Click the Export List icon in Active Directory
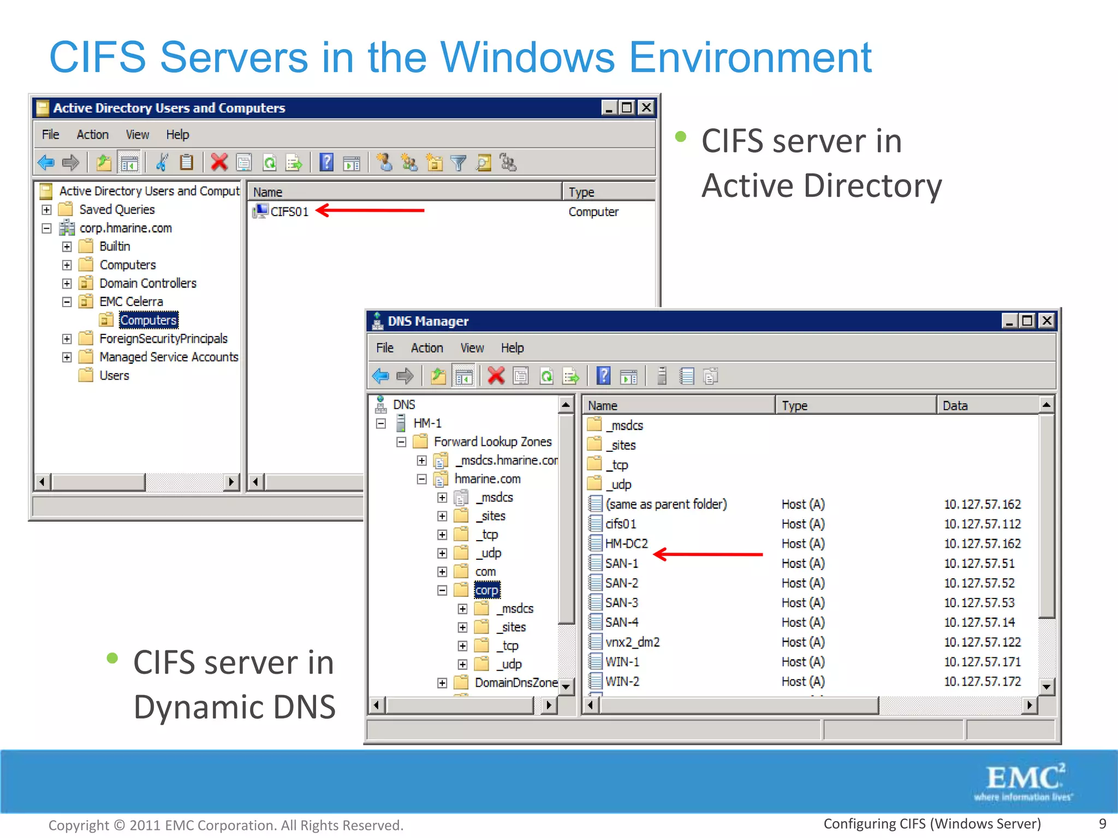This screenshot has height=838, width=1118. (x=294, y=163)
